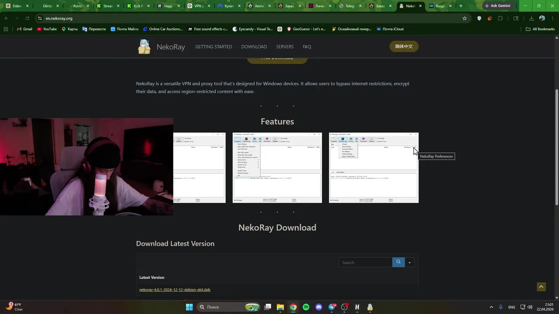Screen dimensions: 559x314
Task: Open FAQ in the site menu
Action: [x=307, y=47]
